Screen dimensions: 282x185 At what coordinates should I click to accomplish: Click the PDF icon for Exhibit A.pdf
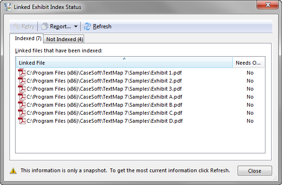pos(22,97)
